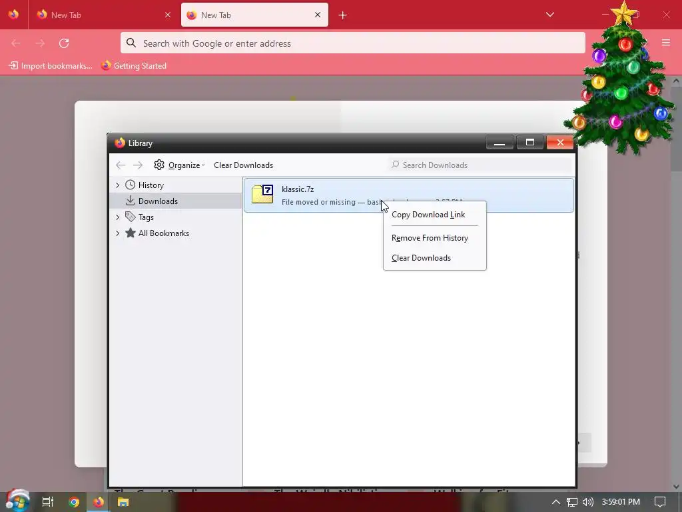Viewport: 682px width, 512px height.
Task: Open a new browser tab with plus
Action: [343, 15]
